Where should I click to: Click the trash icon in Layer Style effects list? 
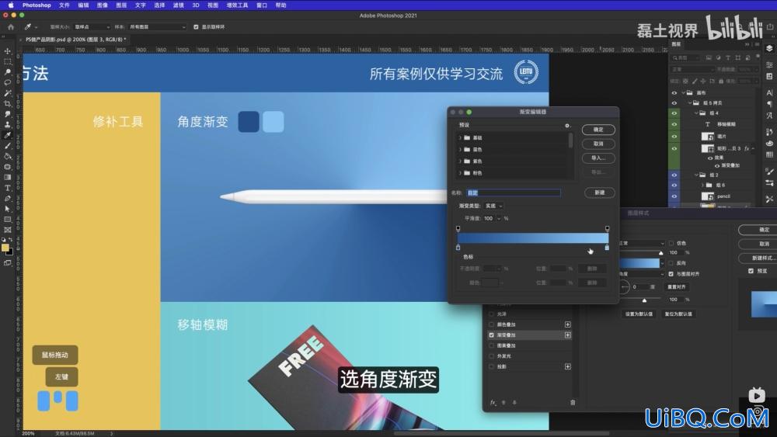[x=573, y=402]
